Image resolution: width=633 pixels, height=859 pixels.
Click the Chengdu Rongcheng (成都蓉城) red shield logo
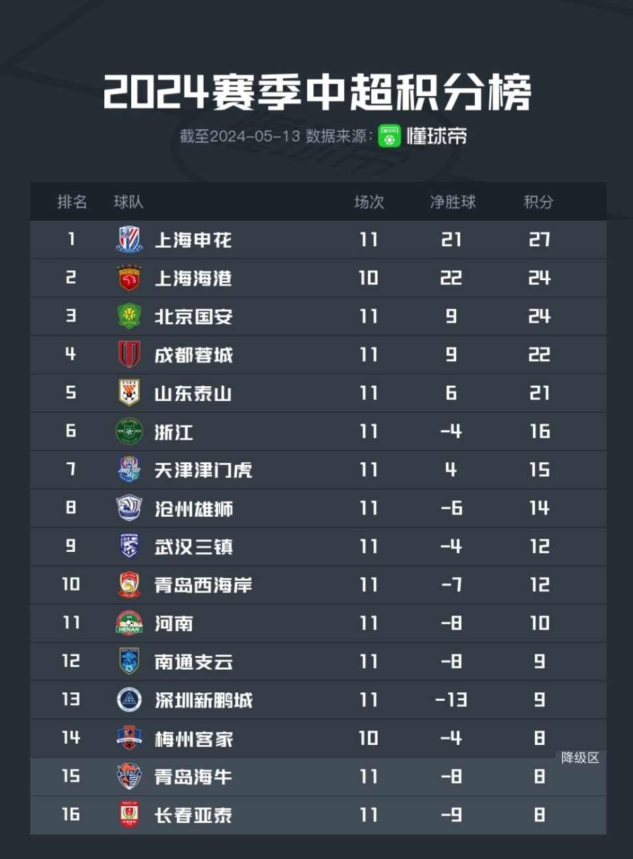pos(129,354)
